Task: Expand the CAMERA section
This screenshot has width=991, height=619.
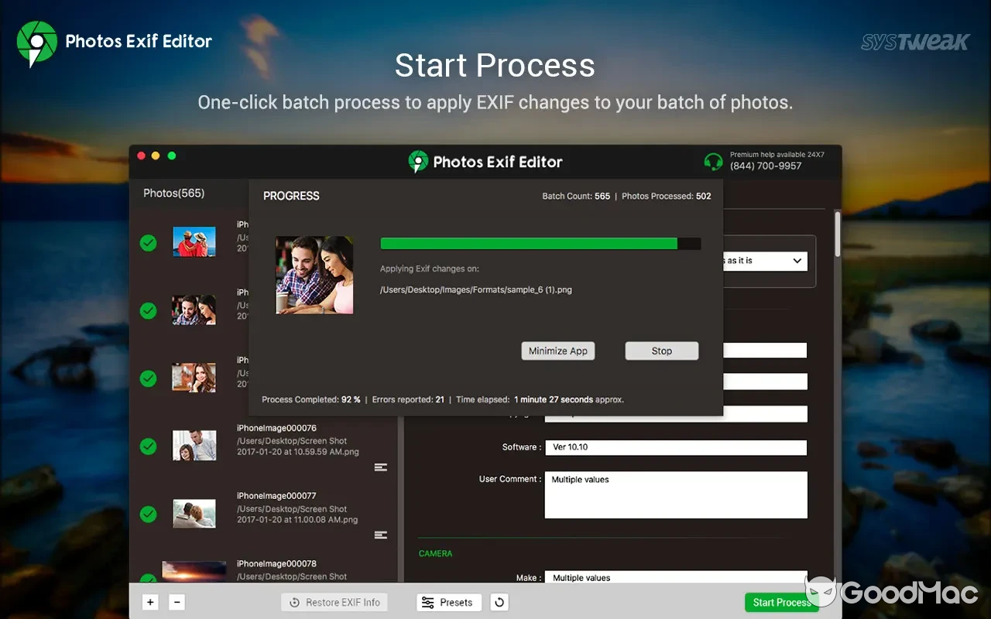Action: (435, 553)
